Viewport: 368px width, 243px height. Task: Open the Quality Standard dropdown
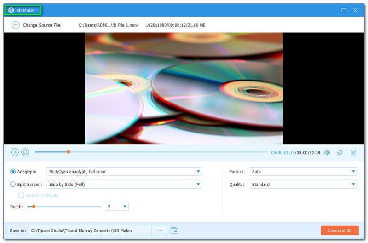[x=303, y=185]
